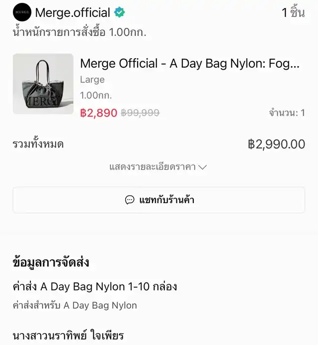Open the Merge Official A Day Bag title

pyautogui.click(x=190, y=63)
